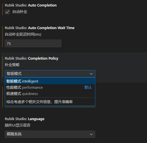The width and height of the screenshot is (147, 143).
Task: Click the 自动补全 checkbox label text
Action: [20, 12]
